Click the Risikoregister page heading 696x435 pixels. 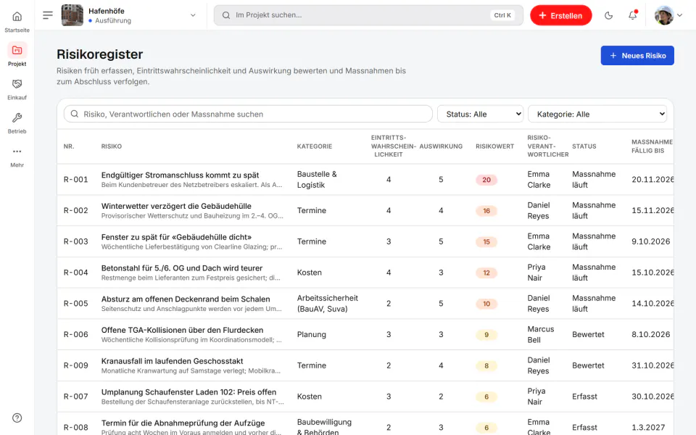pyautogui.click(x=100, y=54)
